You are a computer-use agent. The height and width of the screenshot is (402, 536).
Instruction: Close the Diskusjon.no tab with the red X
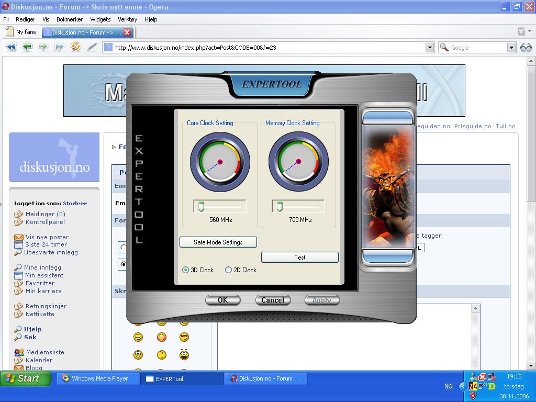pyautogui.click(x=127, y=32)
